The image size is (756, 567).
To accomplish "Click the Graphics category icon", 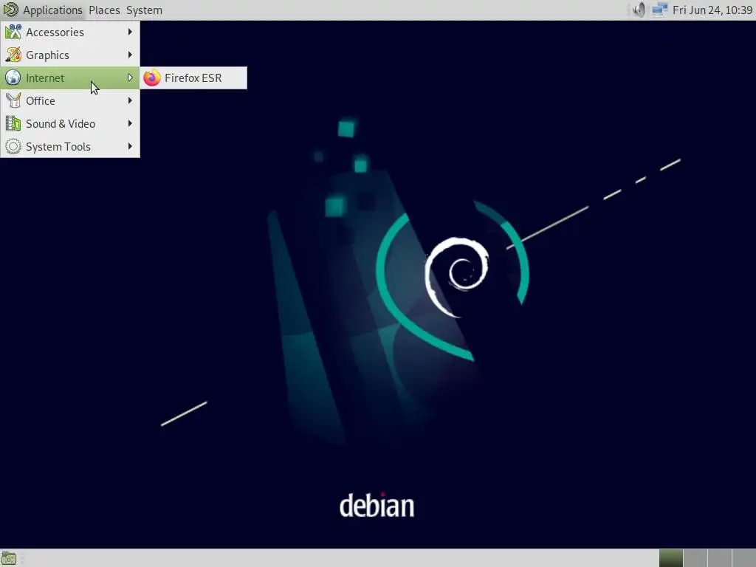I will tap(13, 55).
